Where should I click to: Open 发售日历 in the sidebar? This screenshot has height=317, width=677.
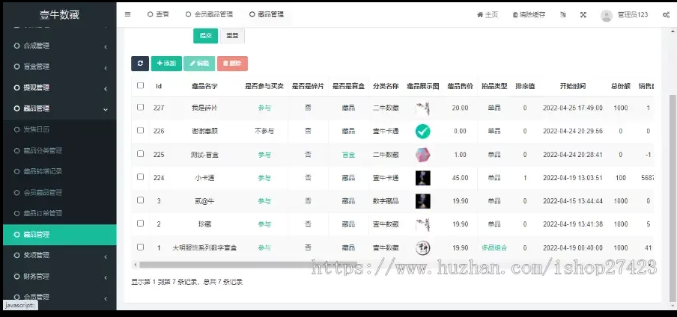(x=37, y=129)
